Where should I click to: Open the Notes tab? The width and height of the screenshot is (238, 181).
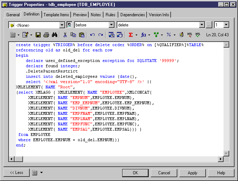tap(96, 15)
